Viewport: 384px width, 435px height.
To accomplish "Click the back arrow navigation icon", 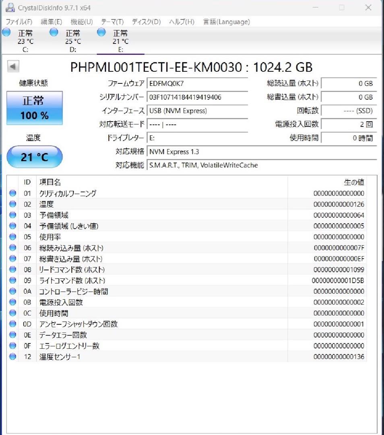I will click(13, 66).
